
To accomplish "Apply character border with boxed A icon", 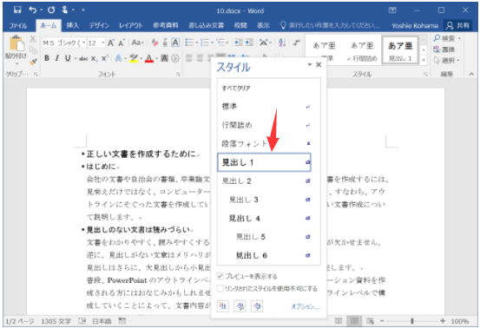I will (x=175, y=43).
